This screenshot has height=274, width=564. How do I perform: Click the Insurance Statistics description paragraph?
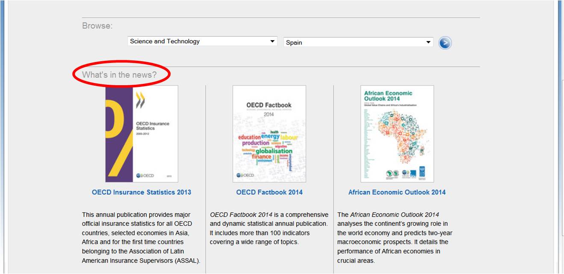coord(141,238)
